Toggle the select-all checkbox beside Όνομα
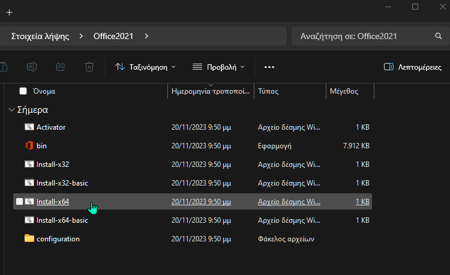Image resolution: width=450 pixels, height=275 pixels. (23, 91)
